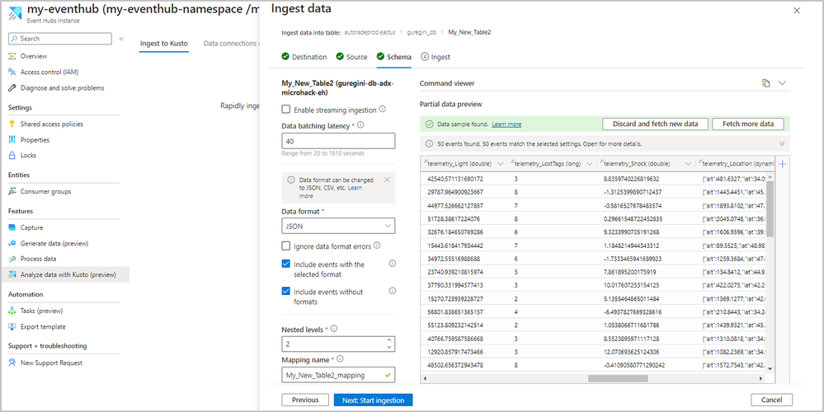
Task: Open Data format JSON dropdown
Action: coord(338,226)
